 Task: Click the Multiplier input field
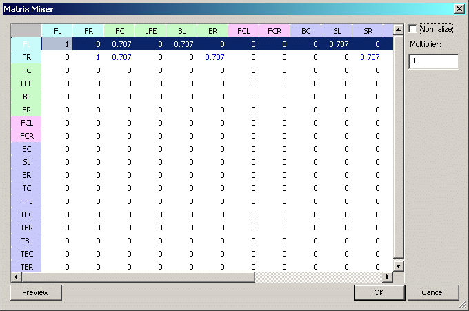433,61
